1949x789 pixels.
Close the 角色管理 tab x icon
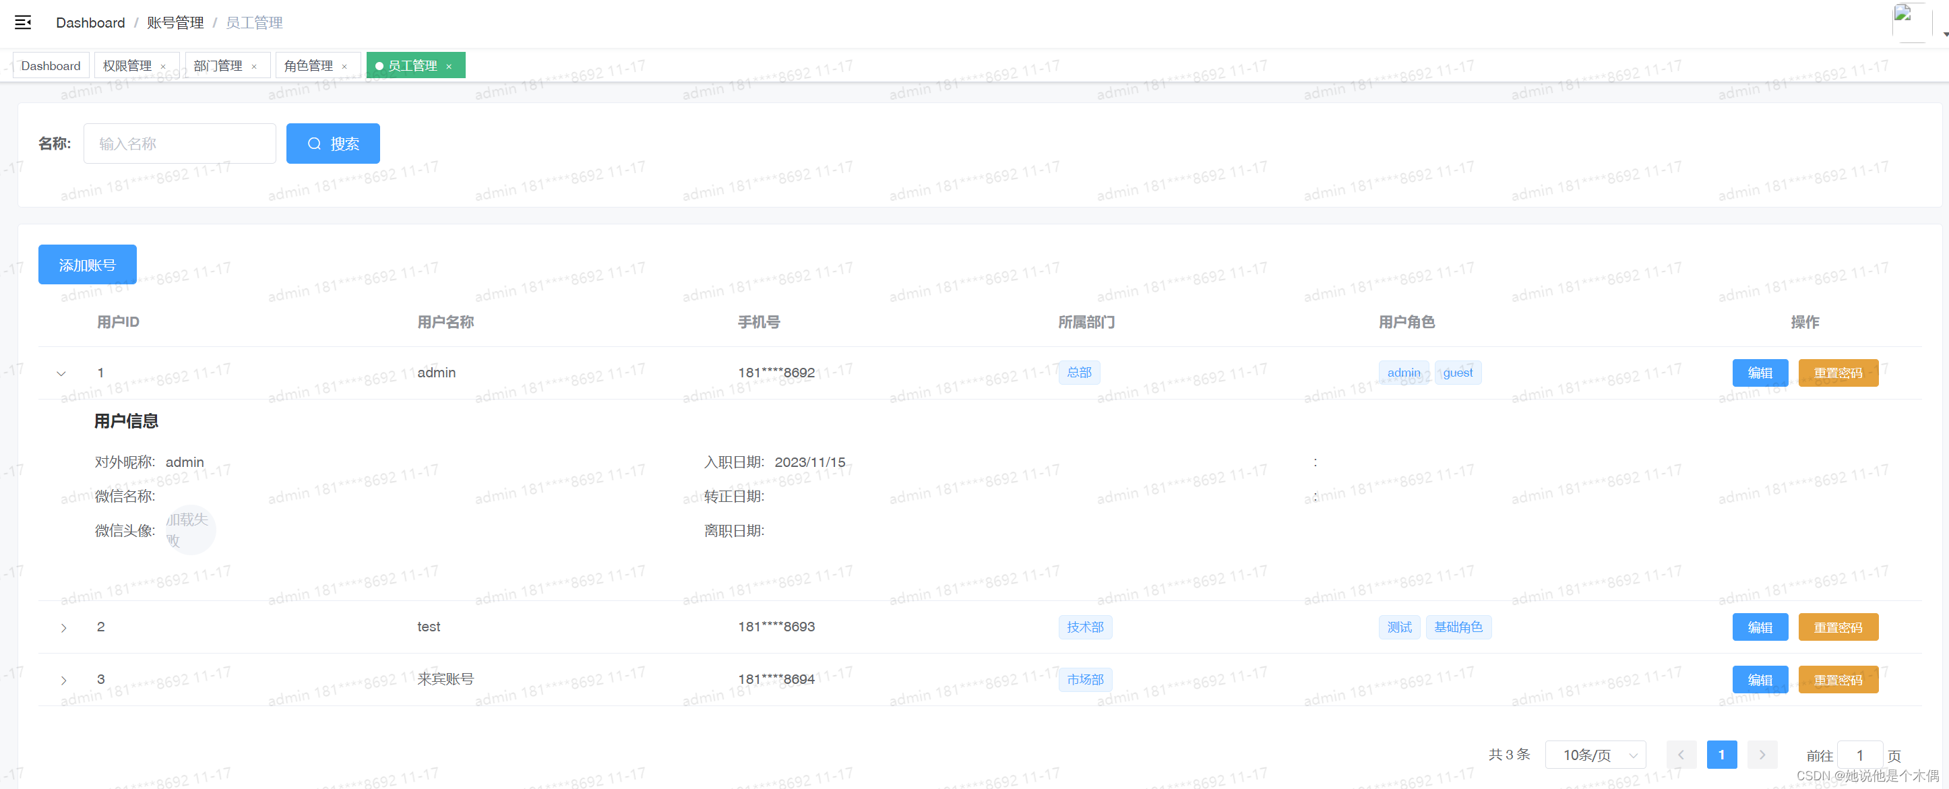(x=344, y=67)
